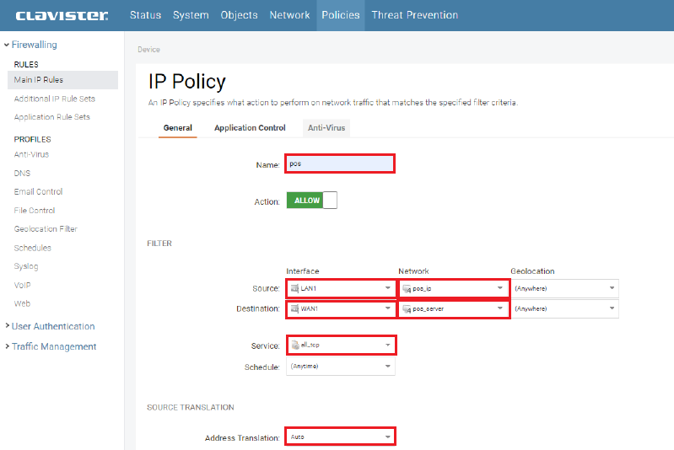Click the pos_server network object icon
674x450 pixels.
[x=406, y=309]
